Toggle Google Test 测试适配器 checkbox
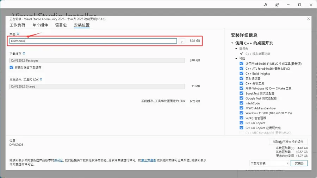This screenshot has width=317, height=178. click(x=241, y=98)
